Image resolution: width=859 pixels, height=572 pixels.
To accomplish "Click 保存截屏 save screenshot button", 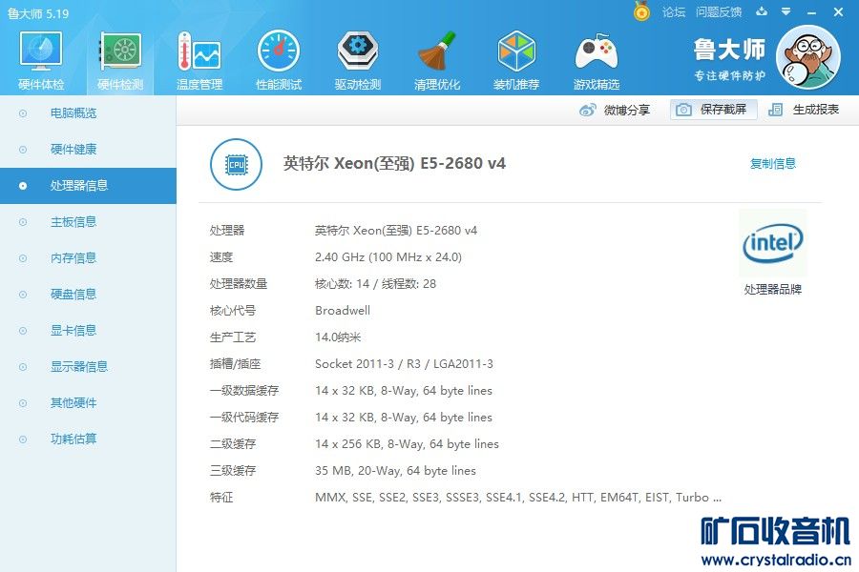I will tap(713, 110).
